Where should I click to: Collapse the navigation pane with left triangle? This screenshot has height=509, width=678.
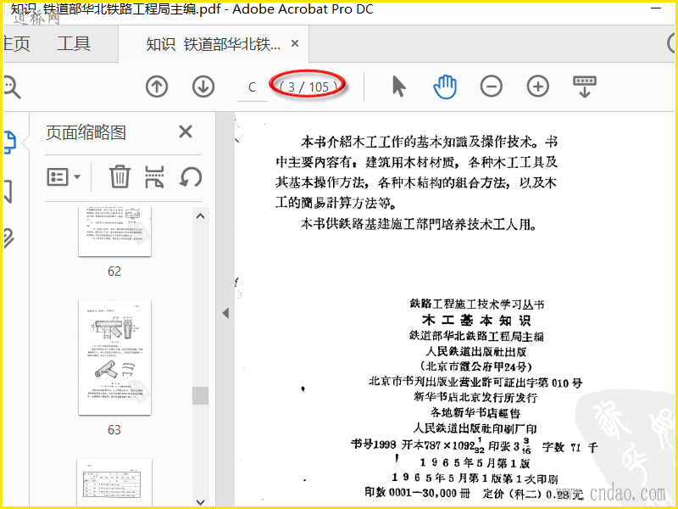pos(225,313)
